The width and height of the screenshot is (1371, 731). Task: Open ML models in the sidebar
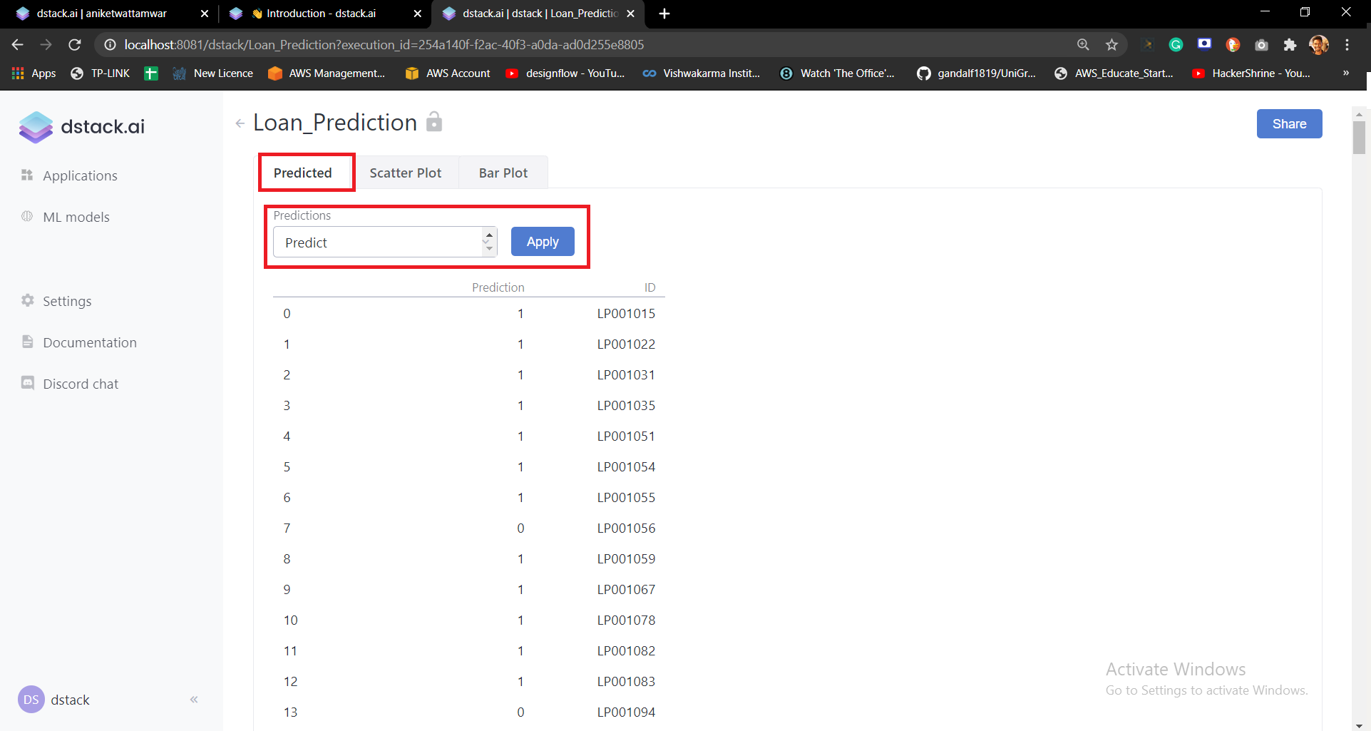click(76, 217)
